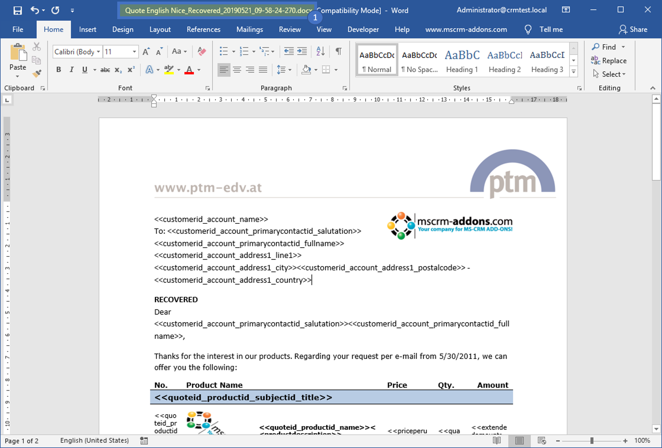Image resolution: width=662 pixels, height=448 pixels.
Task: Click the font color red A swatch
Action: click(x=189, y=70)
